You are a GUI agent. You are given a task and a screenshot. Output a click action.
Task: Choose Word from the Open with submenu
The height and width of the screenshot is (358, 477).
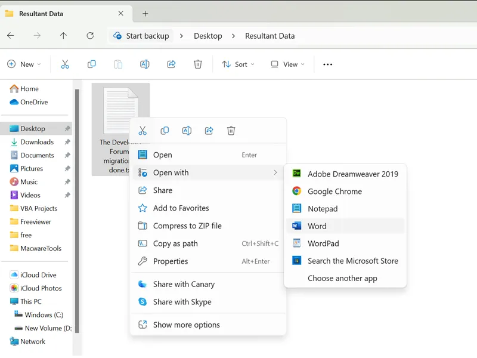click(x=317, y=226)
